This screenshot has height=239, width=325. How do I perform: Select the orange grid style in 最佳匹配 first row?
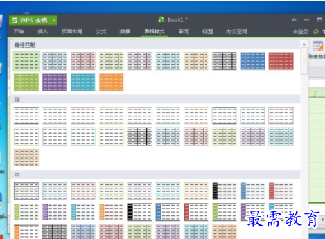(x=196, y=61)
